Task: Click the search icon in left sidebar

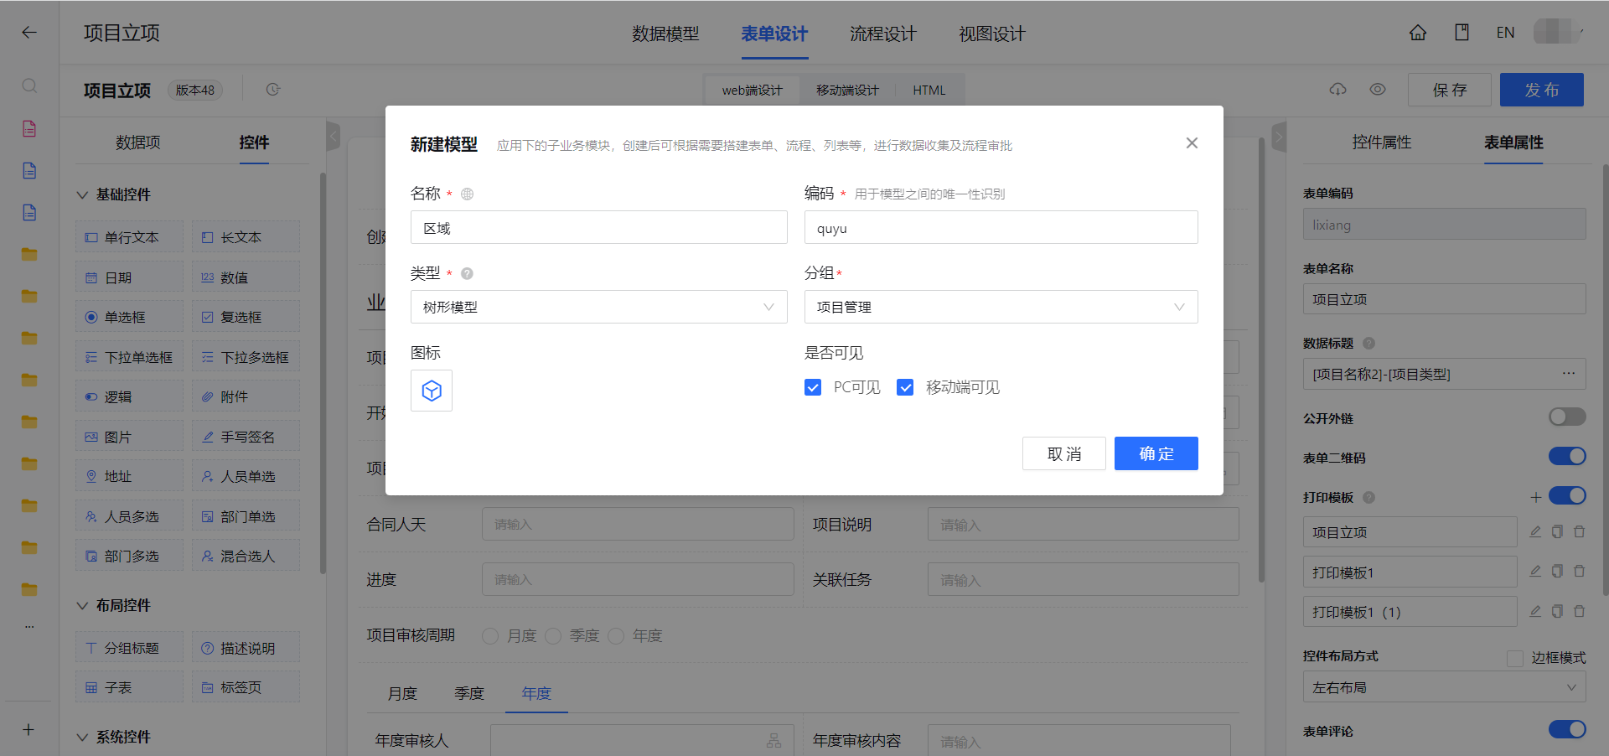Action: pos(29,86)
